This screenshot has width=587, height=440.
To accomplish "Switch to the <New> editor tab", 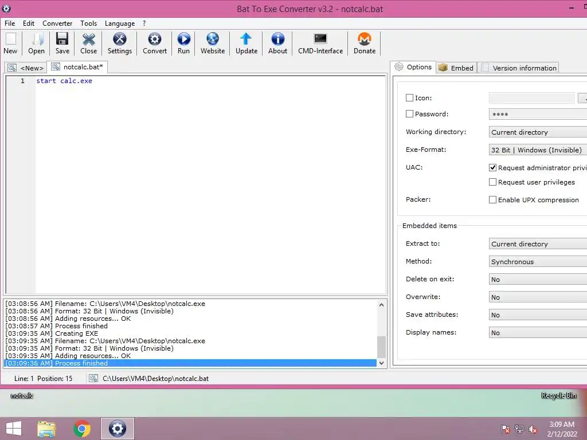I will pos(25,68).
